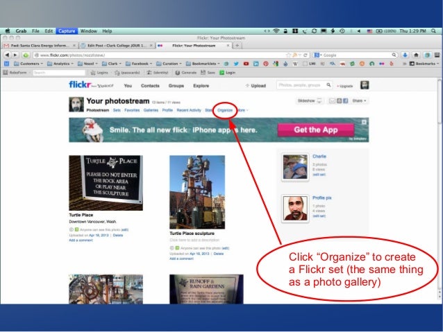Click the Firefox forward navigation arrow
This screenshot has height=332, width=443.
pos(15,55)
